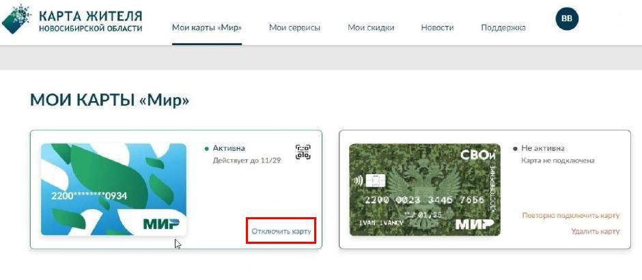This screenshot has height=280, width=642.
Task: Click the МОИ КАРТЫ «Мир» heading
Action: tap(110, 100)
